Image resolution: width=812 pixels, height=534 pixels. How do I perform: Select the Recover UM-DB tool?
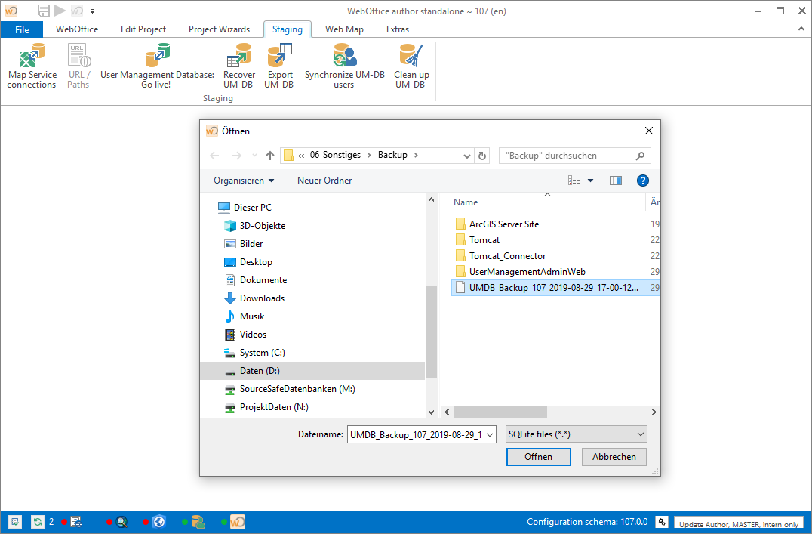click(x=239, y=64)
